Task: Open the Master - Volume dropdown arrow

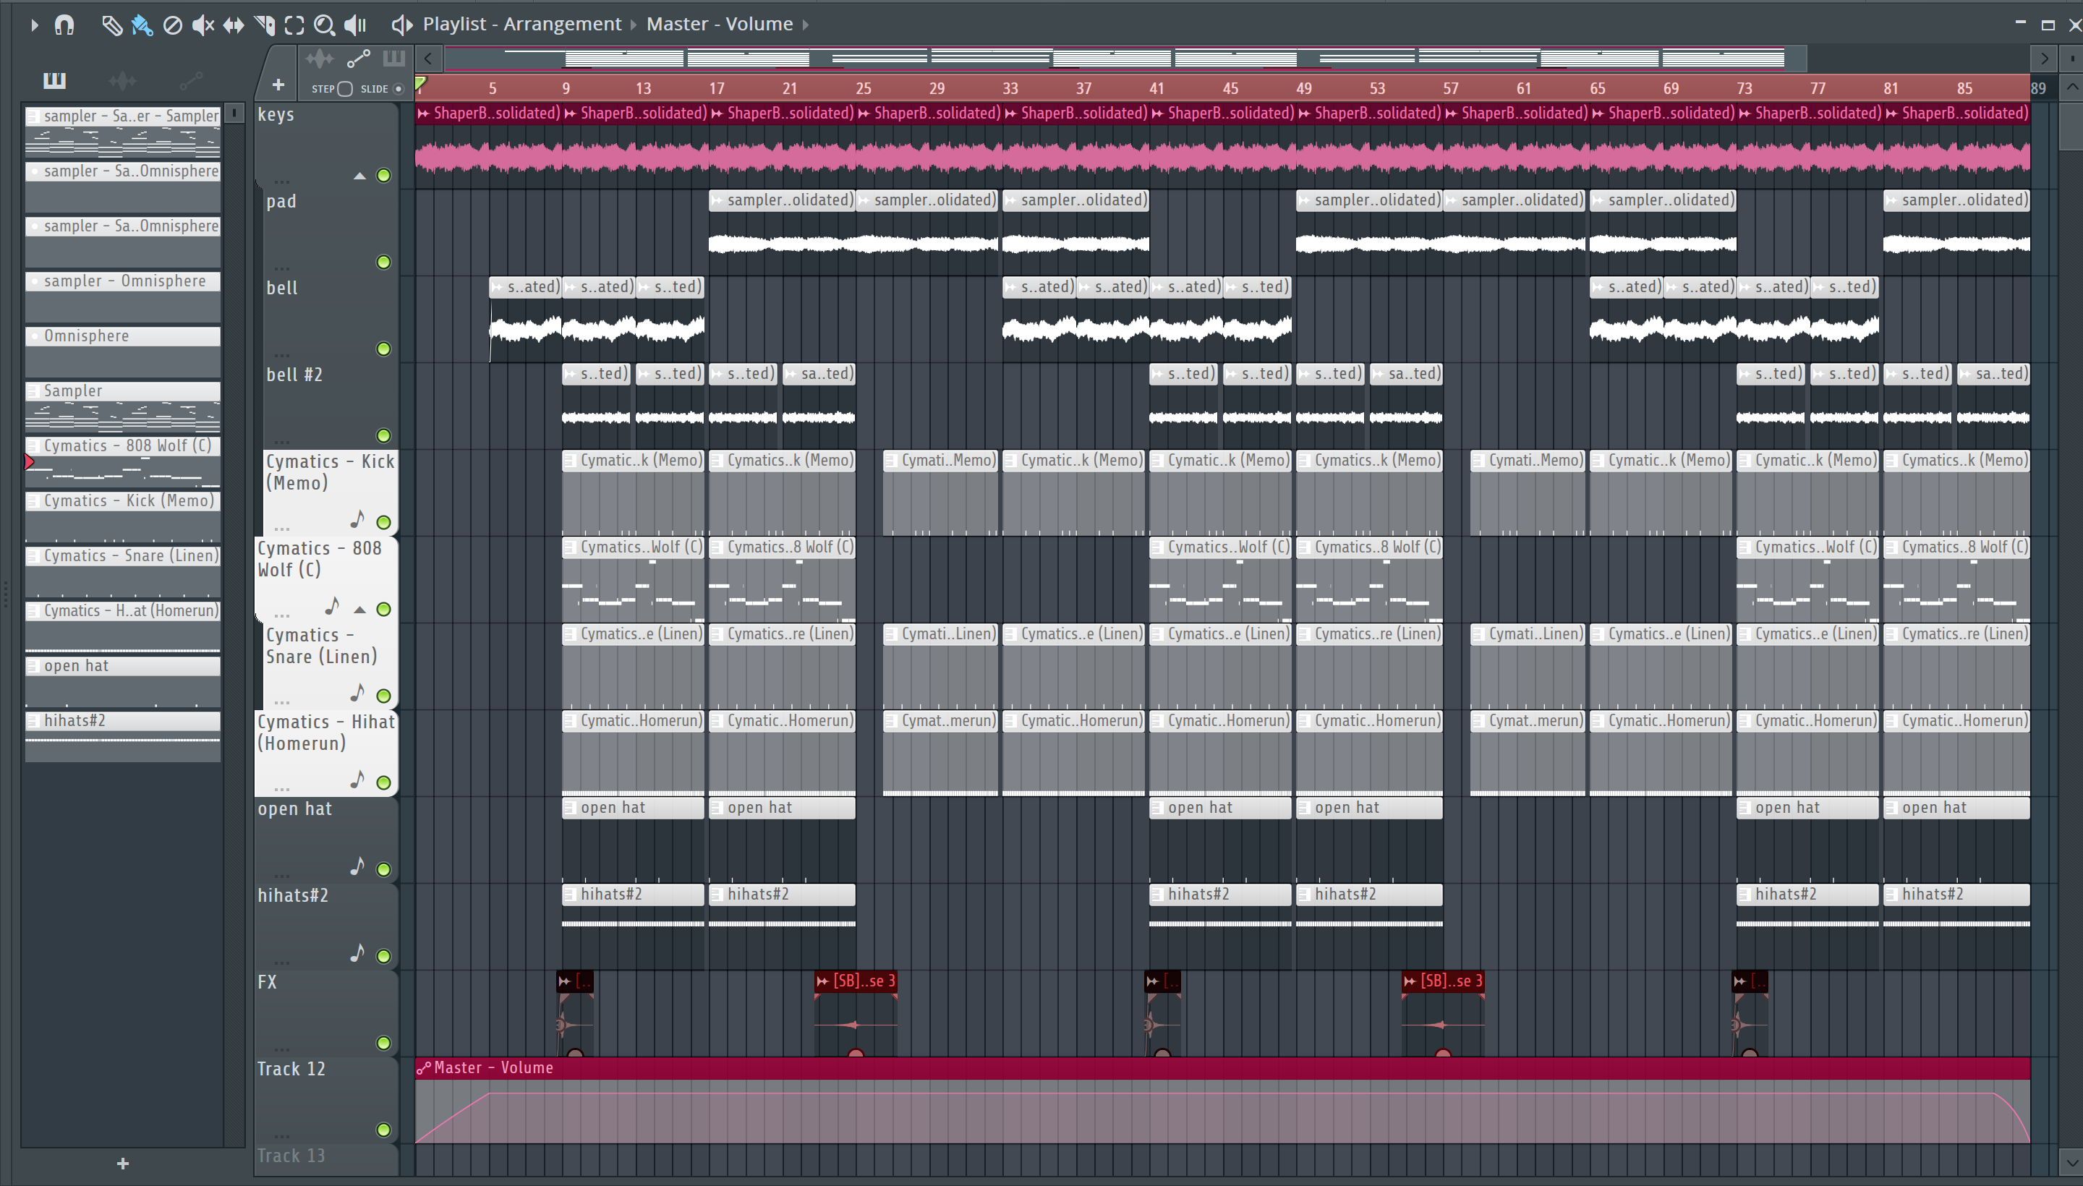Action: [x=806, y=25]
